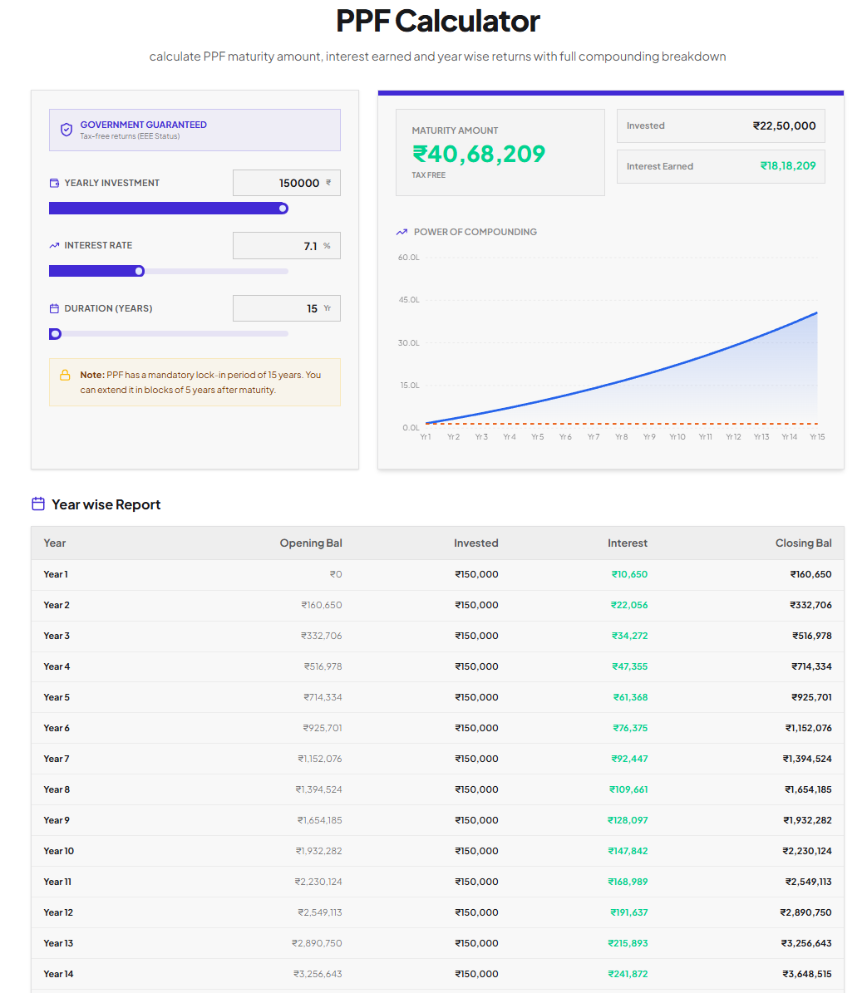The height and width of the screenshot is (993, 867).
Task: Click the Closing Bal column header
Action: tap(803, 543)
